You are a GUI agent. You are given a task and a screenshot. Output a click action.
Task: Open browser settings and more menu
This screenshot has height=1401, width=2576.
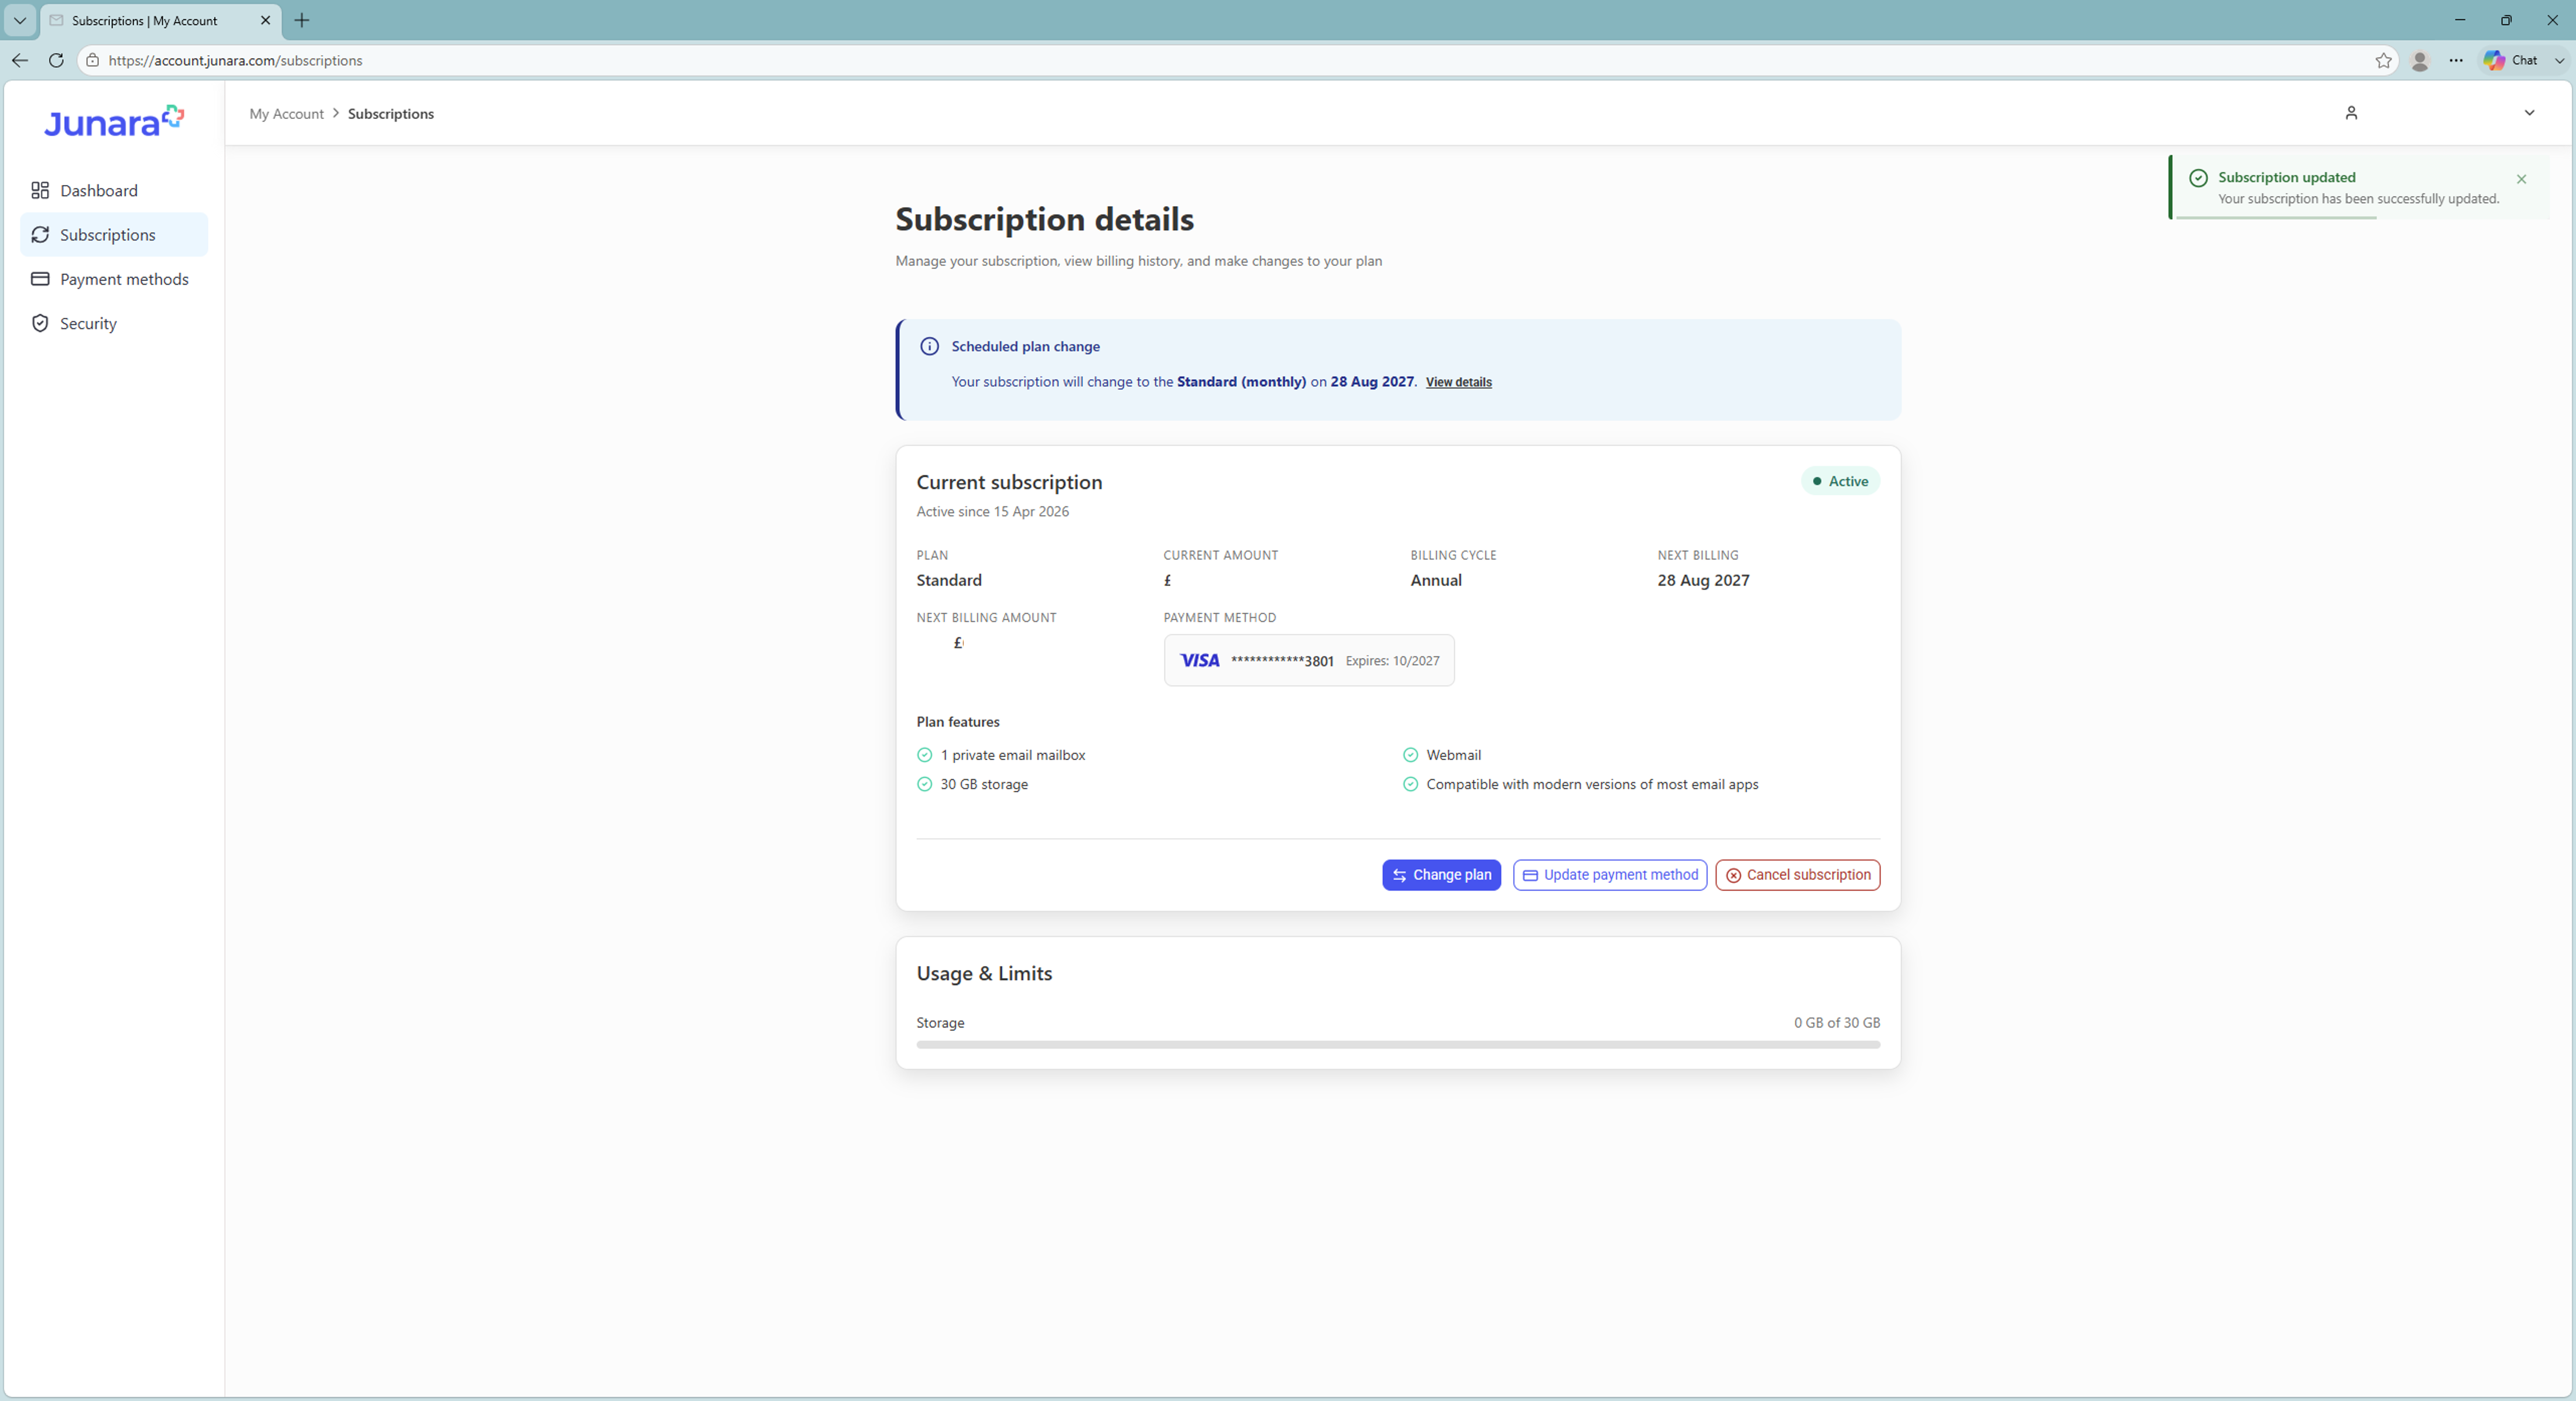click(2455, 60)
